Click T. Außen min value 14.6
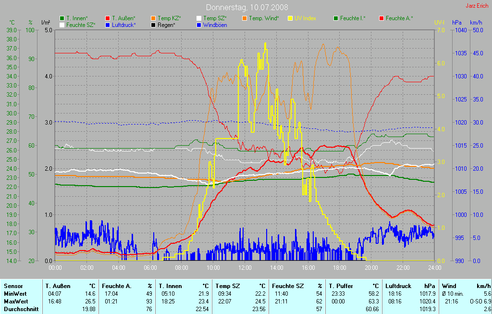The image size is (492, 314). click(90, 294)
